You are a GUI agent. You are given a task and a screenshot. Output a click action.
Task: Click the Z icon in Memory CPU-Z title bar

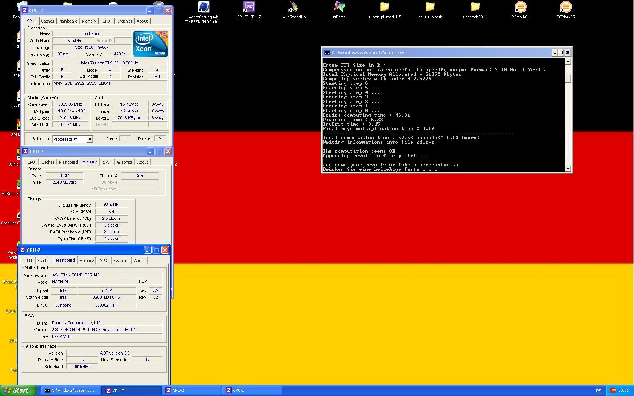coord(25,152)
